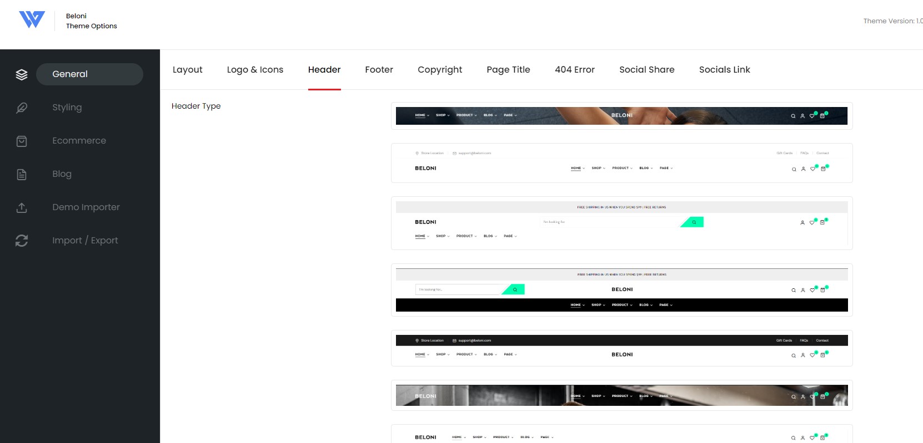Open the General settings section
The width and height of the screenshot is (923, 443).
[89, 74]
